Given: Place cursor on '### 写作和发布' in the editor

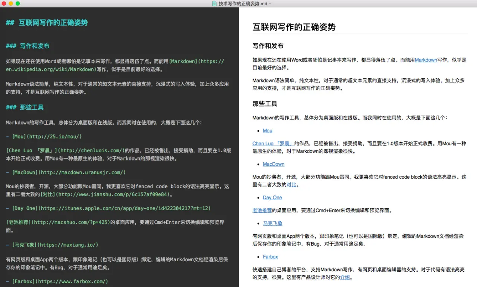Looking at the screenshot, I should tap(28, 46).
